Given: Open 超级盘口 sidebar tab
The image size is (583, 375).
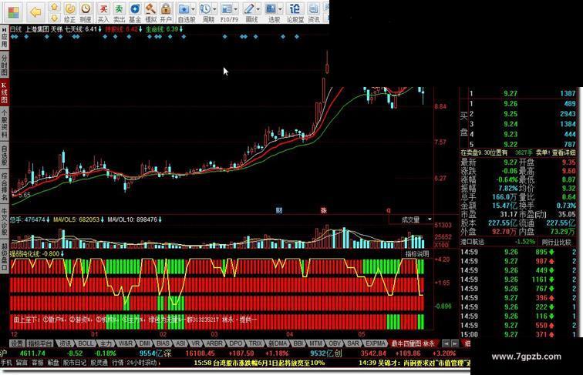Looking at the screenshot, I should tap(4, 256).
